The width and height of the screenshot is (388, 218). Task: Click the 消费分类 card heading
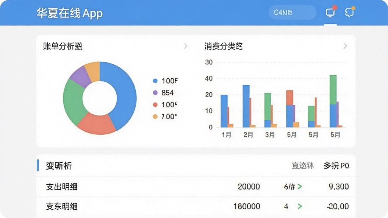[224, 46]
